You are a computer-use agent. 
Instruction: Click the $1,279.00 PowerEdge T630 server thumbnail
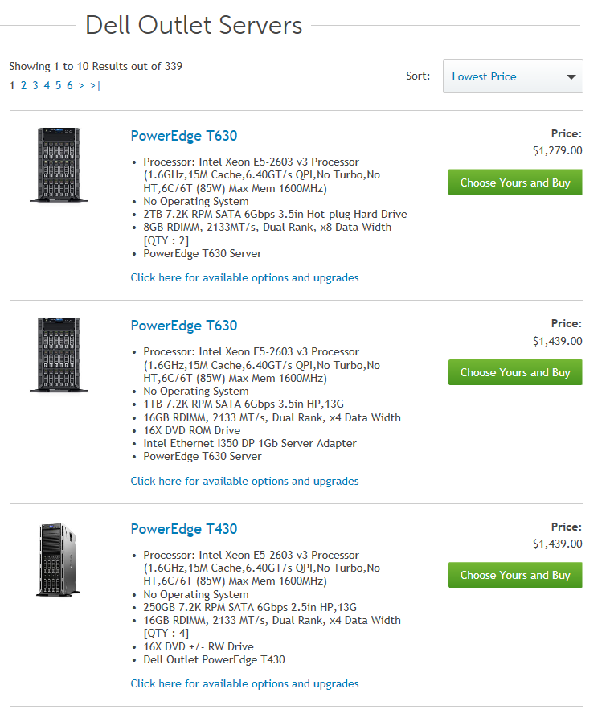point(59,165)
